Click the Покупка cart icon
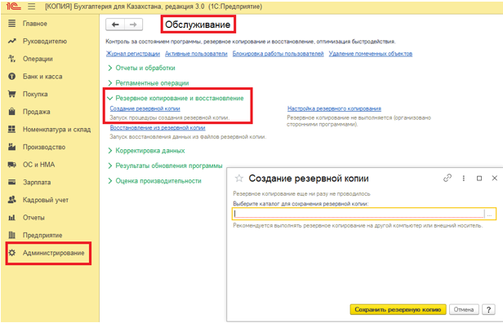 pyautogui.click(x=12, y=94)
